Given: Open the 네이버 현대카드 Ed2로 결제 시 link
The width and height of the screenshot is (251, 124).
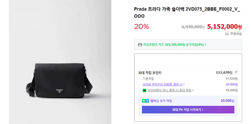Looking at the screenshot, I should coord(163,84).
